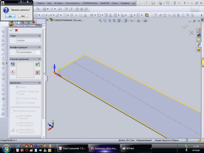204x153 pixels.
Task: Open the home icon in task pane
Action: (199, 31)
